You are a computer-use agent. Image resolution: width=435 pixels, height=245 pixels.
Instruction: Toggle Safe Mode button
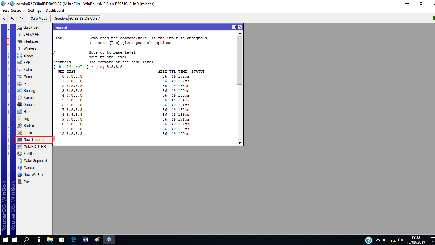point(39,18)
